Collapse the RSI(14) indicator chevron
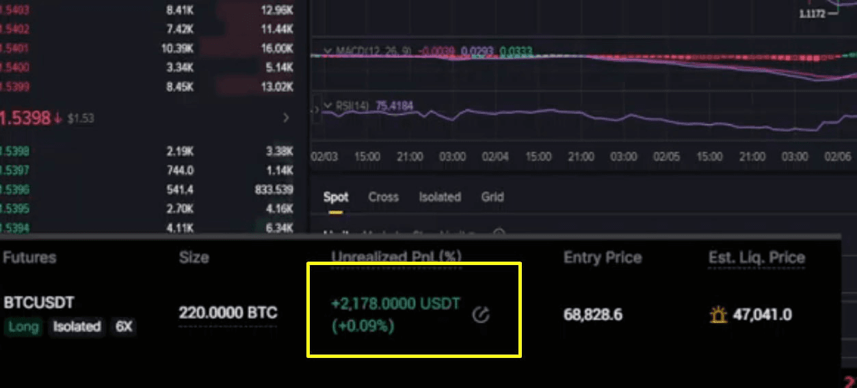Image resolution: width=857 pixels, height=388 pixels. (x=328, y=106)
